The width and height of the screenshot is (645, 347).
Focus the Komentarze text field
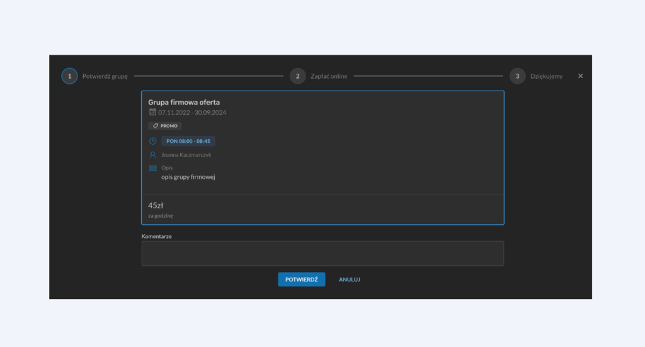[x=322, y=253]
